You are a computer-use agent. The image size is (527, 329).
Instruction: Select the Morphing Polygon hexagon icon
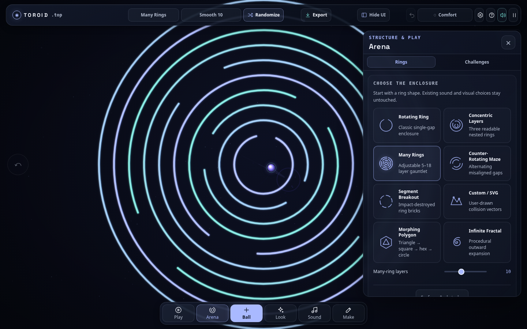386,242
